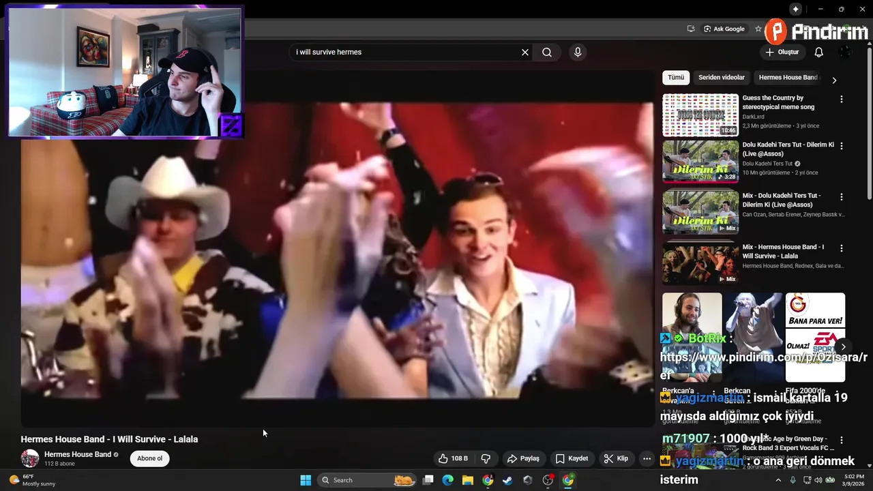Image resolution: width=873 pixels, height=491 pixels.
Task: Open the Windows Start menu
Action: 306,480
